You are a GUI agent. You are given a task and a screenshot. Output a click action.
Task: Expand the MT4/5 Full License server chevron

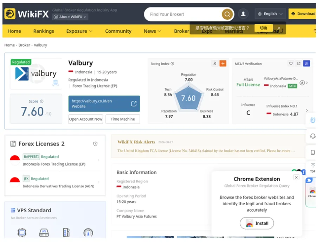pyautogui.click(x=307, y=83)
